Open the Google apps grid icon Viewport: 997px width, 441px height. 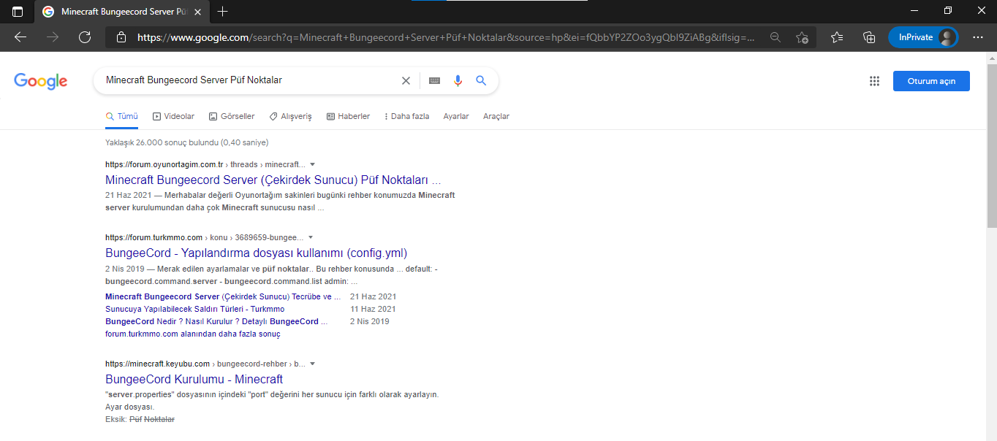coord(874,81)
